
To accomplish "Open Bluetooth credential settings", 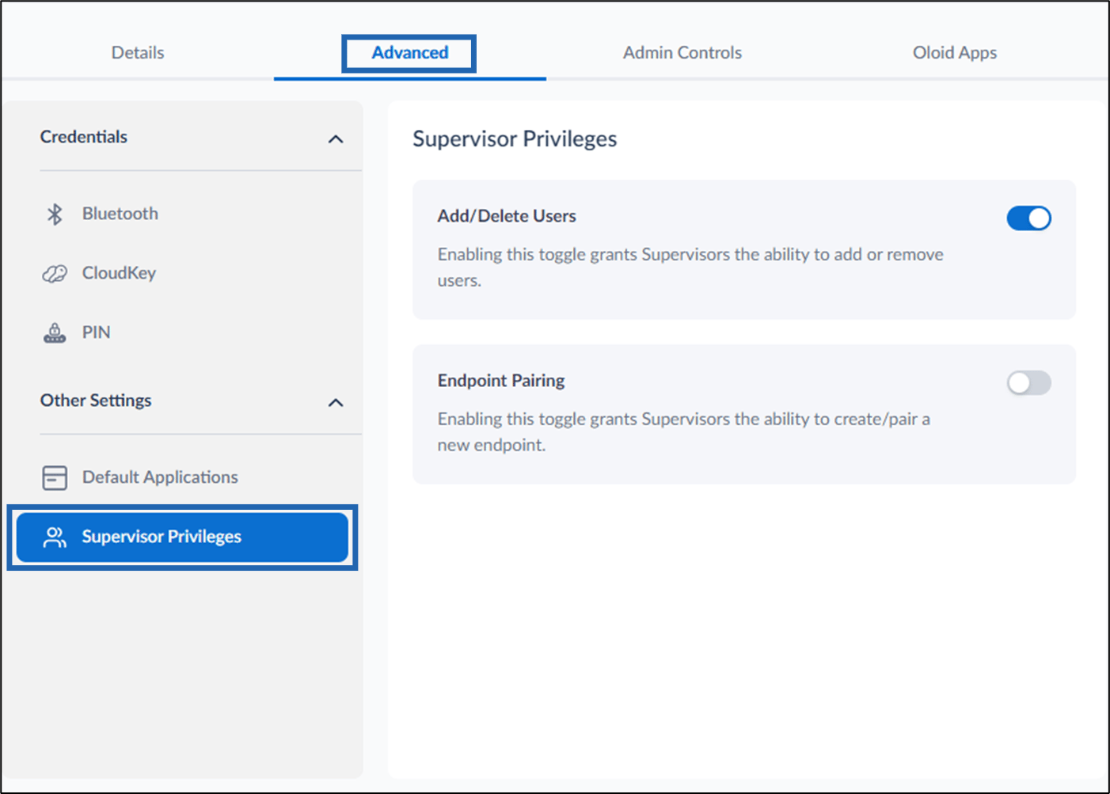I will coord(184,214).
